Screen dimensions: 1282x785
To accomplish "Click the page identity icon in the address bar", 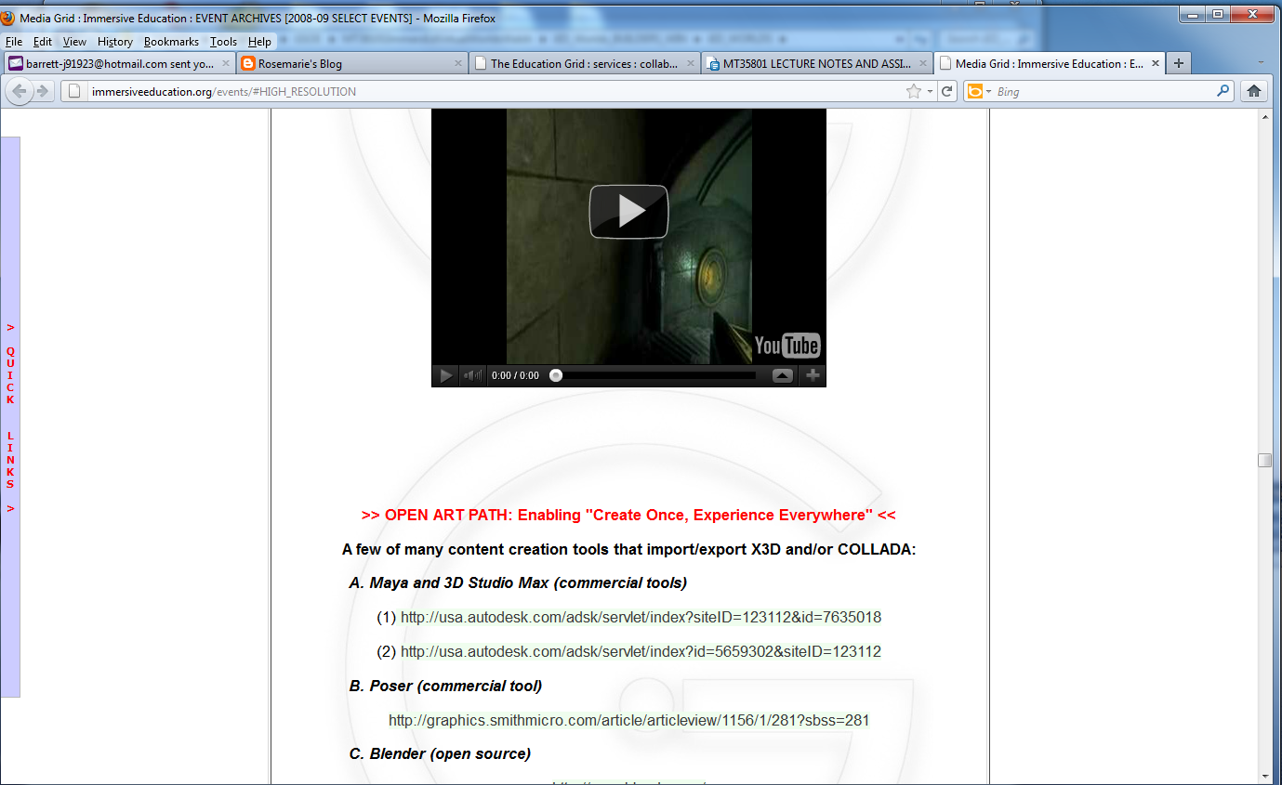I will click(x=75, y=91).
